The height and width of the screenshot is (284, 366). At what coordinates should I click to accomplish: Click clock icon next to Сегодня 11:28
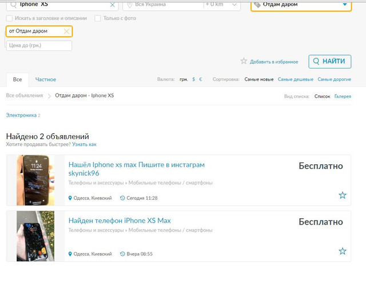(122, 198)
